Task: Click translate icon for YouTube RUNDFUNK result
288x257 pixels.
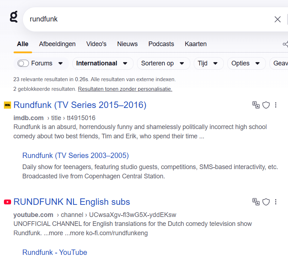Action: coord(256,202)
